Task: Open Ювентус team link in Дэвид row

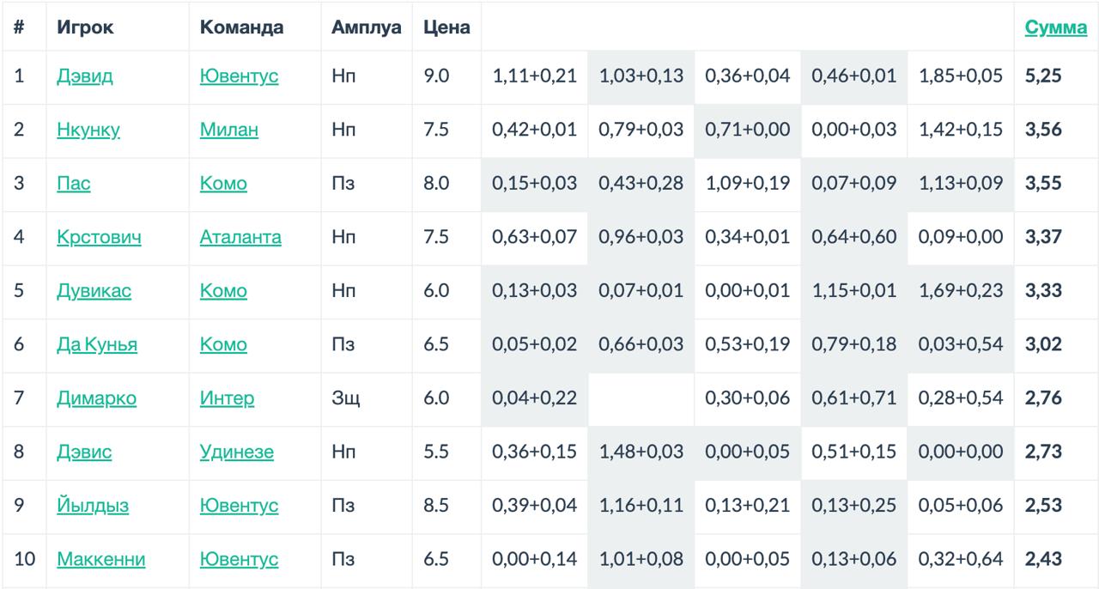Action: click(x=239, y=76)
